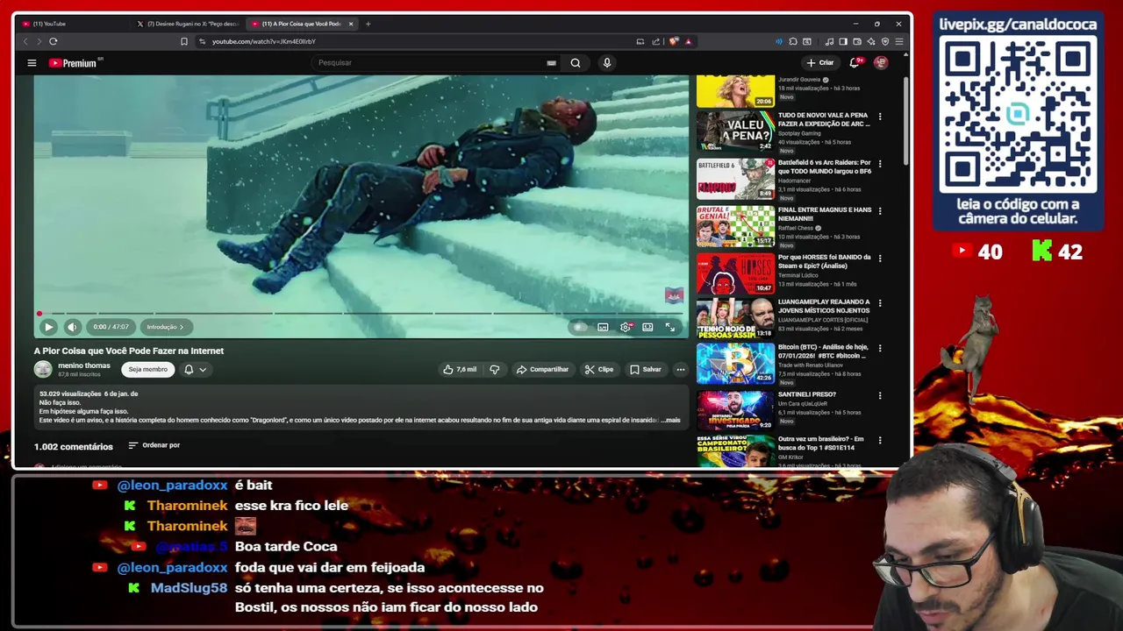This screenshot has width=1123, height=631.
Task: Click the Seja membro button
Action: click(147, 369)
